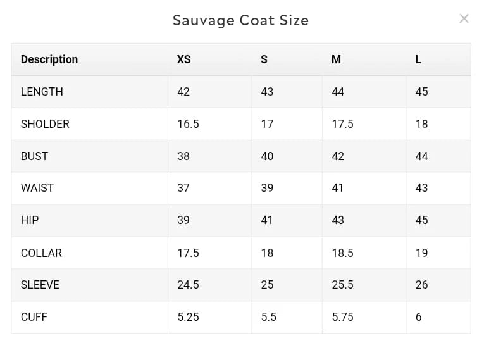This screenshot has width=484, height=343.
Task: Click the L sleeve value 26
Action: 421,285
